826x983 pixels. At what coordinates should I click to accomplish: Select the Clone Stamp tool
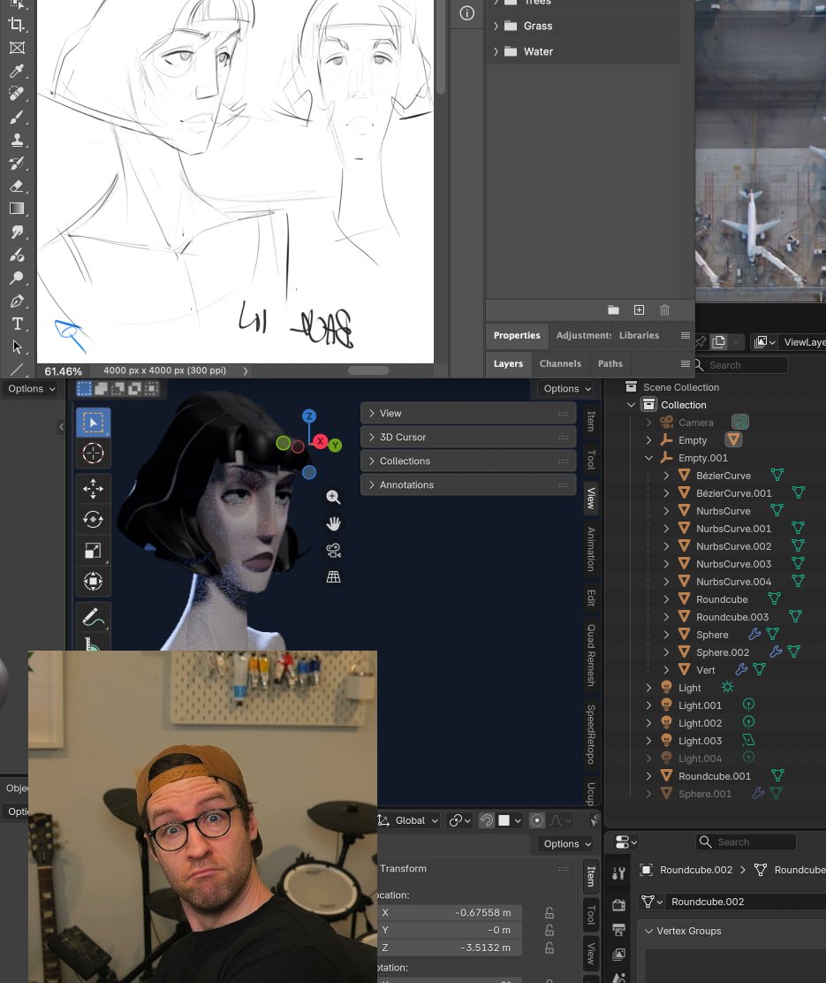pos(17,140)
